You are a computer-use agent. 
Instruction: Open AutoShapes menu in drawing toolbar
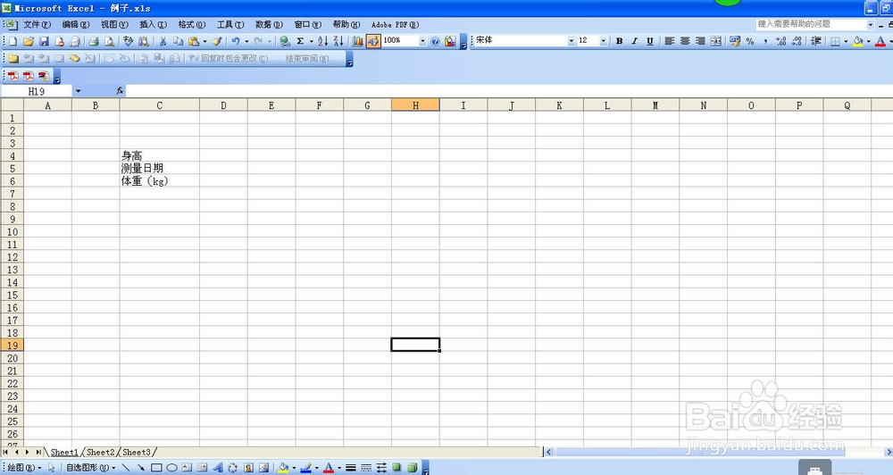[x=90, y=468]
